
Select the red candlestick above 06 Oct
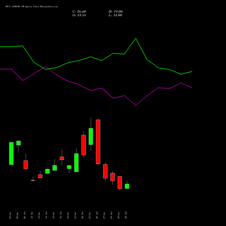(26, 165)
